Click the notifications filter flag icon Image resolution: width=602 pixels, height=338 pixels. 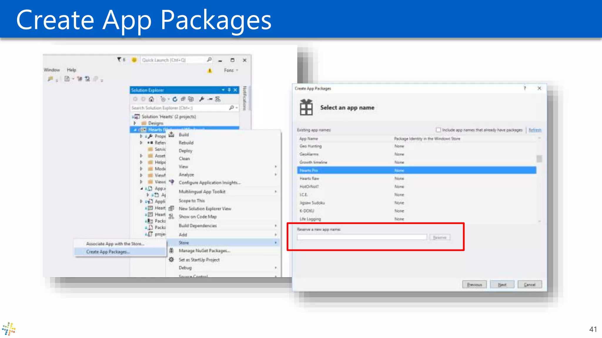[119, 60]
